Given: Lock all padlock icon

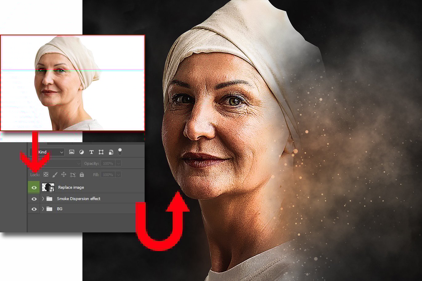Looking at the screenshot, I should 82,175.
